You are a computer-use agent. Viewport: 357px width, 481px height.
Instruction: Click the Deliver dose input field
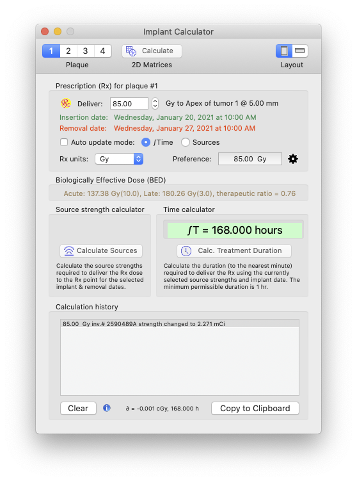pos(129,104)
